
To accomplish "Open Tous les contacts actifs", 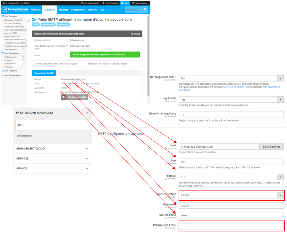I will pyautogui.click(x=15, y=43).
